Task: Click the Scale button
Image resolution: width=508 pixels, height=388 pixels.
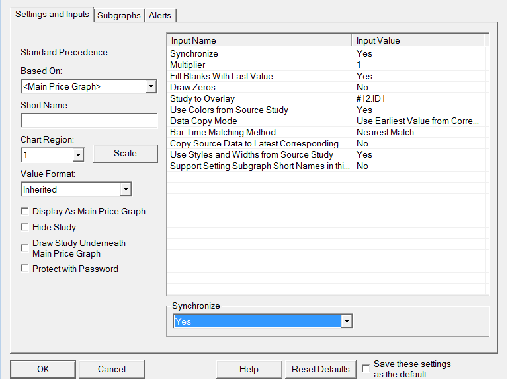Action: pyautogui.click(x=126, y=154)
